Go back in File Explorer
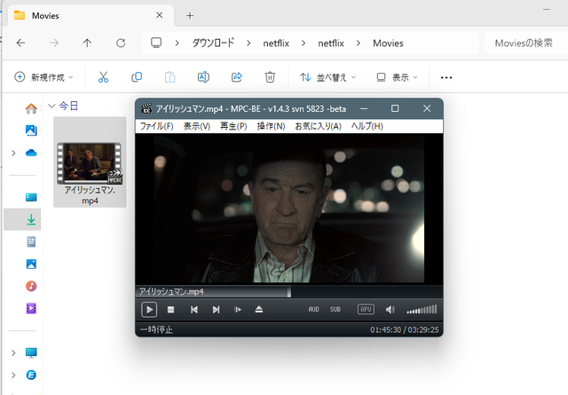This screenshot has width=568, height=395. tap(20, 43)
